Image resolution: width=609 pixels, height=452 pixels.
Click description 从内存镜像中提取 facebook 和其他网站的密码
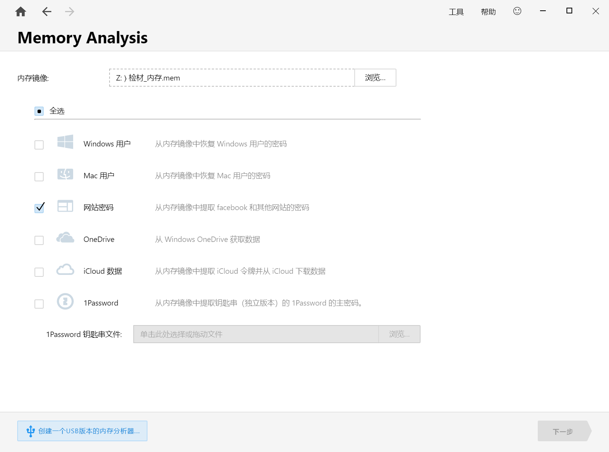click(x=232, y=208)
